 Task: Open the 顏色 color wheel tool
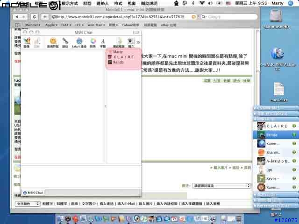click(x=93, y=42)
